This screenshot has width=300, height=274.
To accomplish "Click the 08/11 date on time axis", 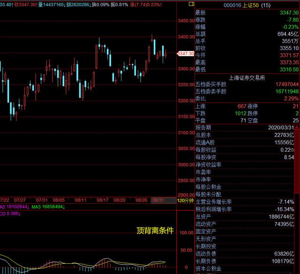I will point(81,200).
